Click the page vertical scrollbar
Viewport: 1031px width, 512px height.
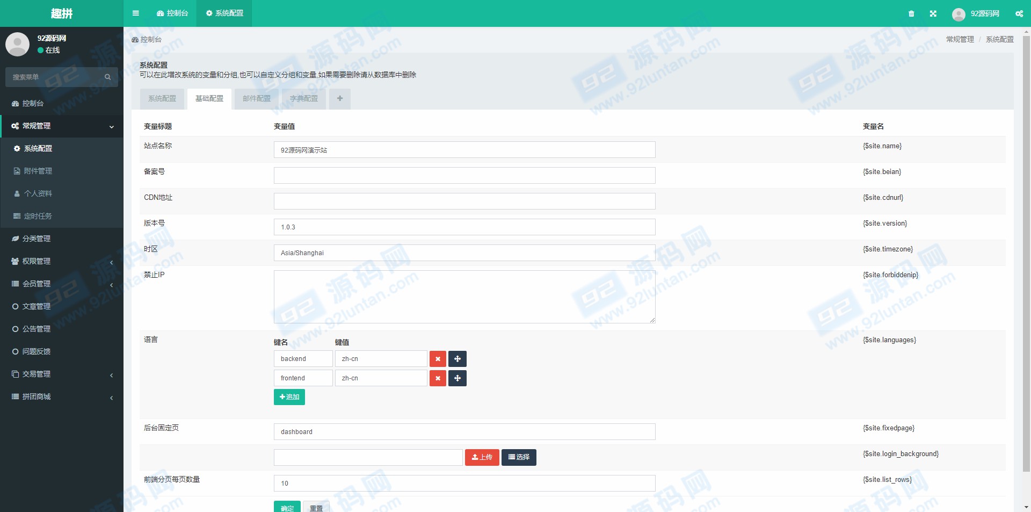point(1026,254)
